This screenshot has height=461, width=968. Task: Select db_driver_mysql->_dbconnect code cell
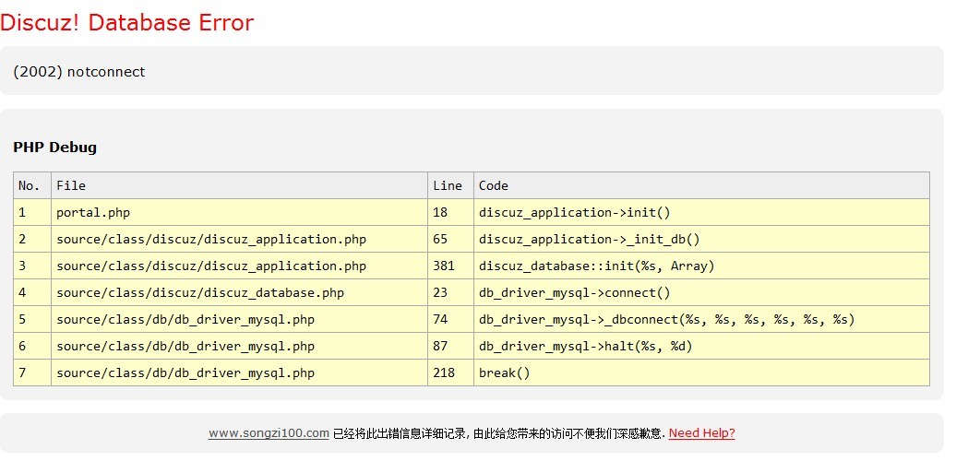click(x=701, y=319)
